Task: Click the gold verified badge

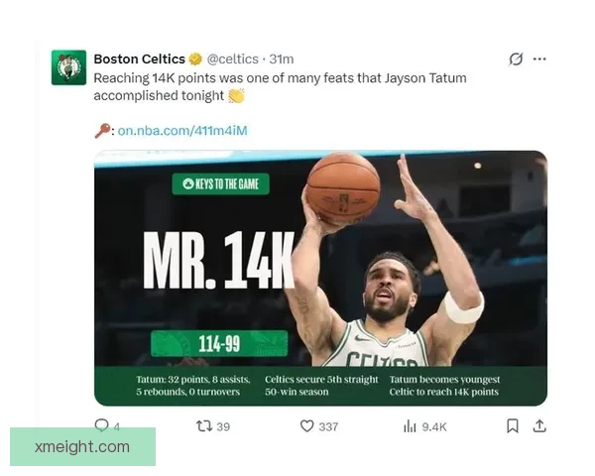Action: 195,59
